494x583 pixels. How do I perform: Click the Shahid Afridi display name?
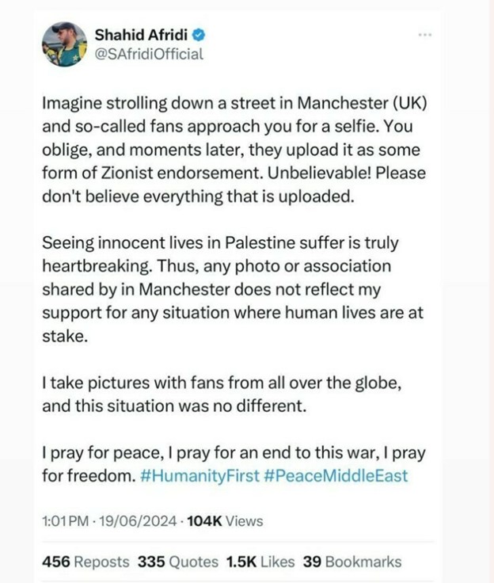[141, 35]
